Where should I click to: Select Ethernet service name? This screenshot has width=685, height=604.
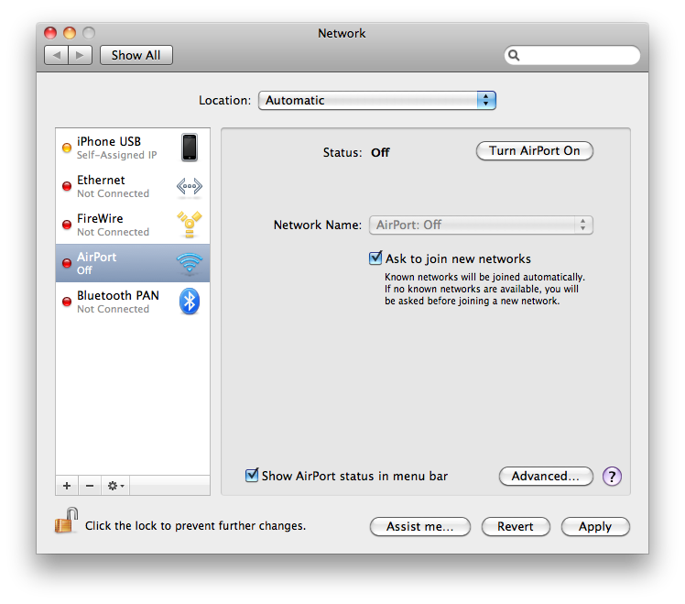(101, 180)
